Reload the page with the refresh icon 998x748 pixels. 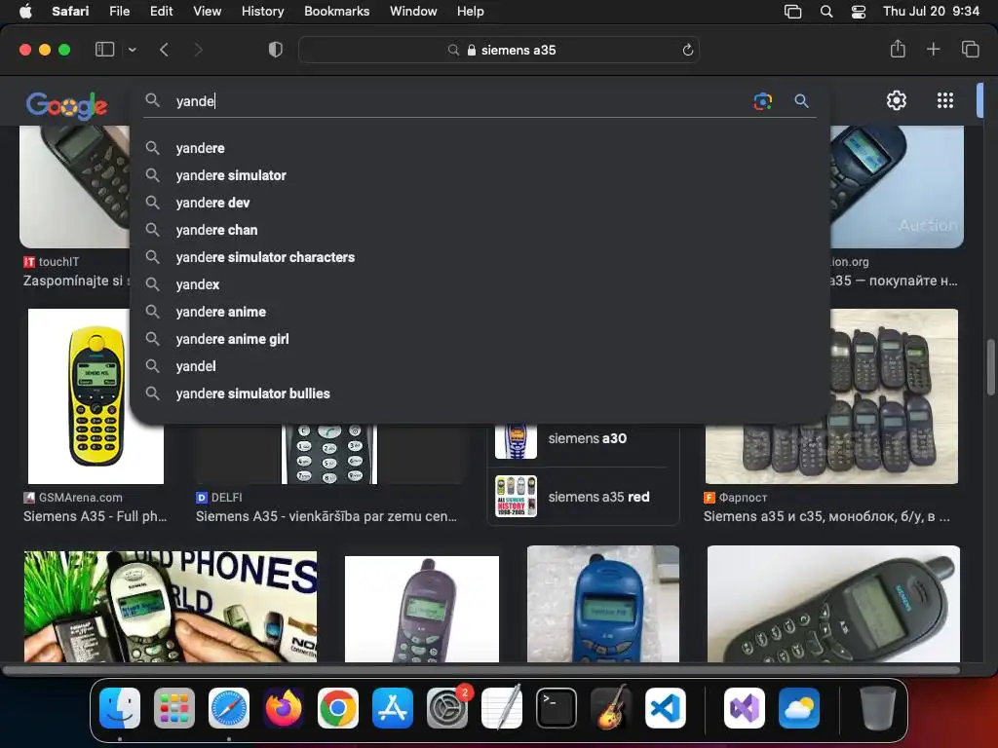pyautogui.click(x=687, y=50)
